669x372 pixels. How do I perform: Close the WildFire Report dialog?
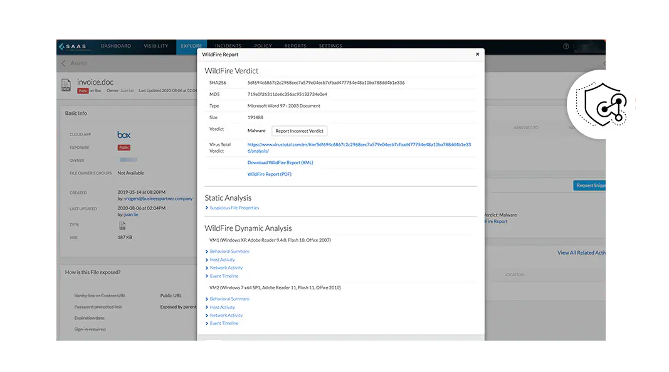477,55
